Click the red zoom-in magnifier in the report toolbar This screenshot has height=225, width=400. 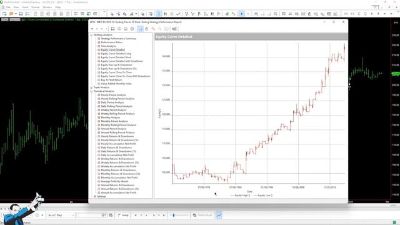(x=153, y=29)
